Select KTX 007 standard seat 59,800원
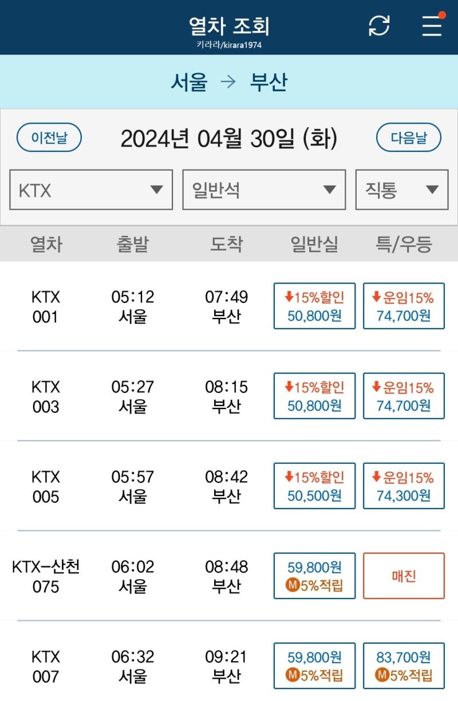 tap(314, 665)
